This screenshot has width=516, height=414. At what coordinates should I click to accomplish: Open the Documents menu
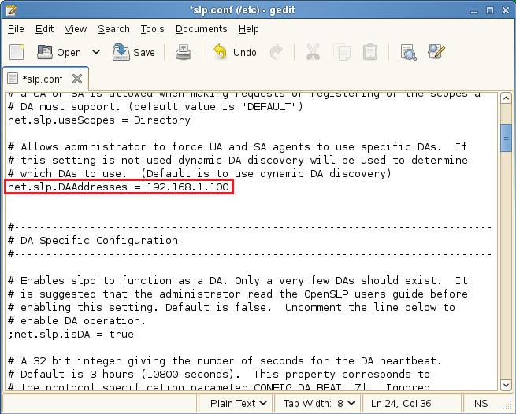[x=201, y=29]
